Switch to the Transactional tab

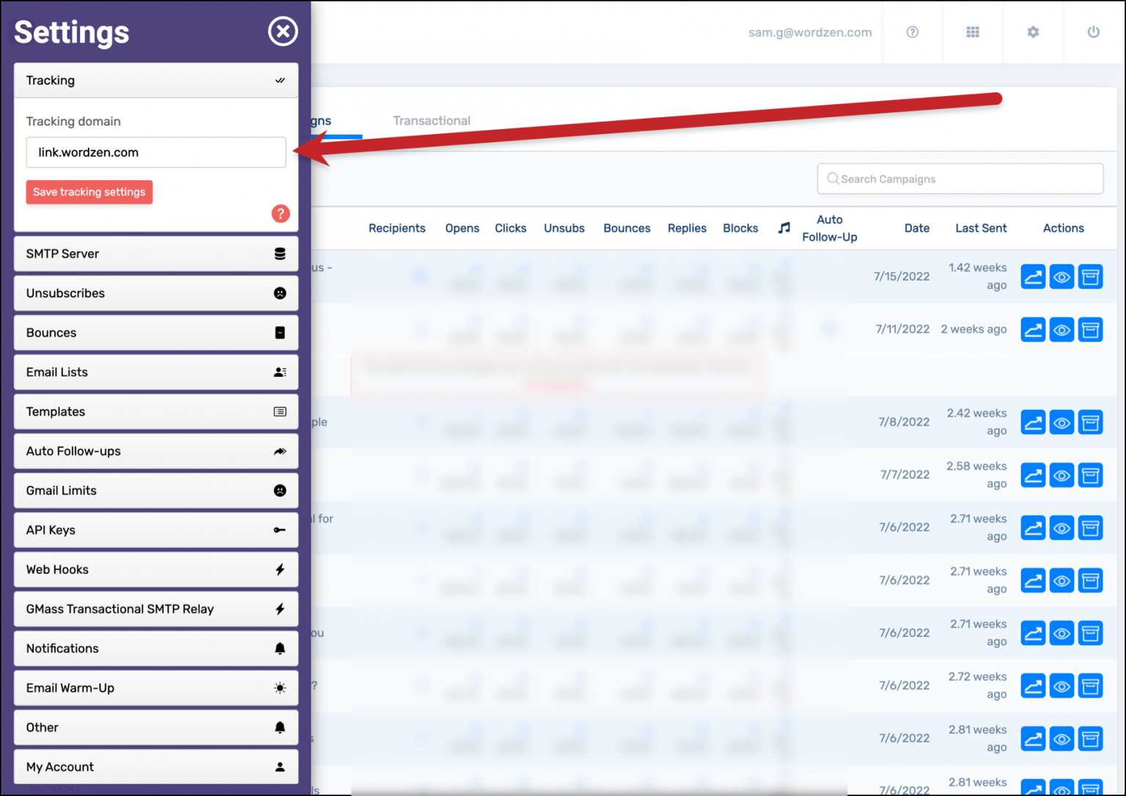tap(432, 120)
